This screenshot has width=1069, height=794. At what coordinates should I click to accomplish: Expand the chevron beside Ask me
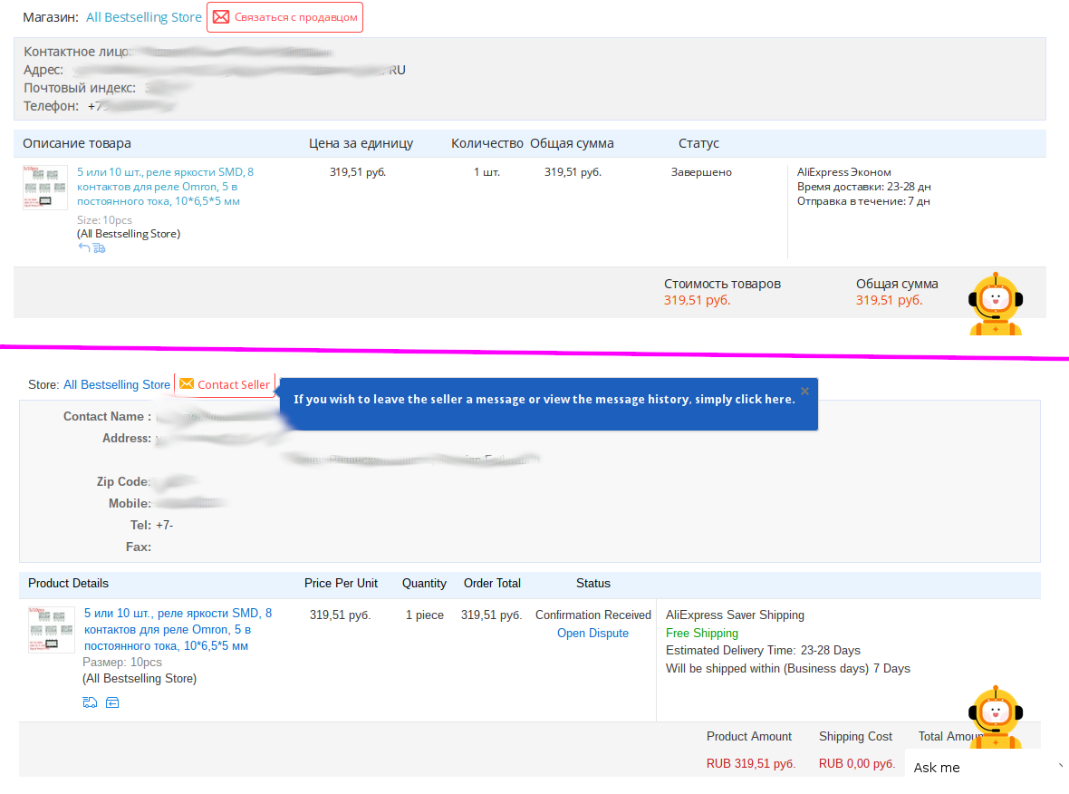point(1061,765)
